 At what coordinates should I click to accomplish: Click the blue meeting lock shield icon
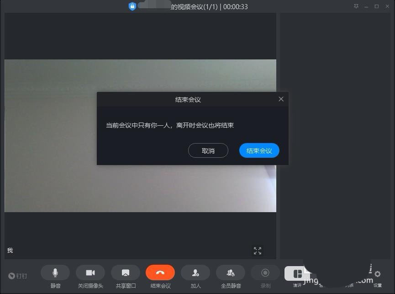(x=132, y=6)
